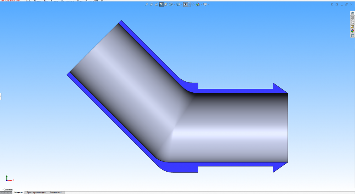Open the Custom Properties pane
355x194 pixels.
353,35
